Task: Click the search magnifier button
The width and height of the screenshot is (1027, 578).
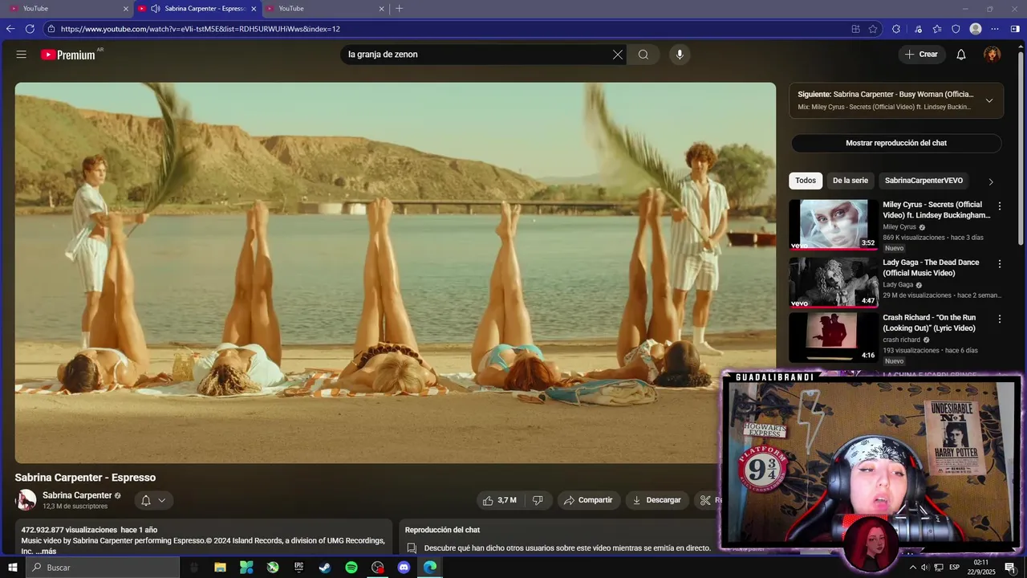Action: 643,55
